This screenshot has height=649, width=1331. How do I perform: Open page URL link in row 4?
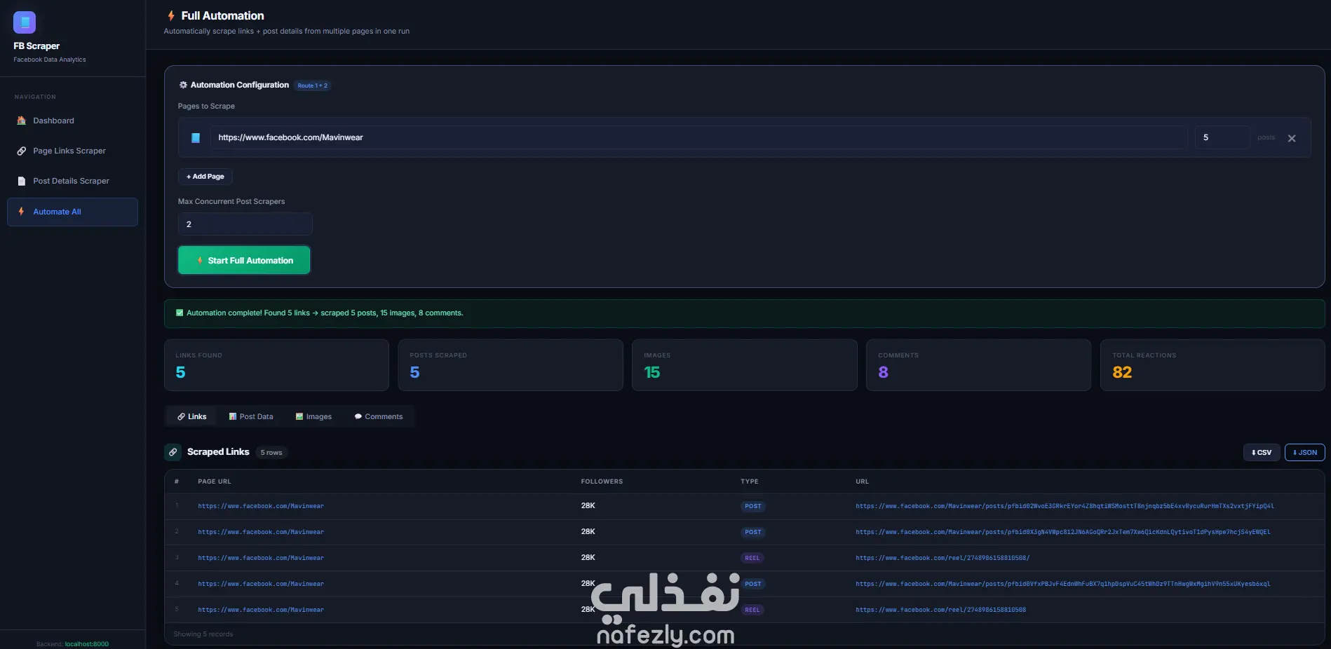(261, 584)
